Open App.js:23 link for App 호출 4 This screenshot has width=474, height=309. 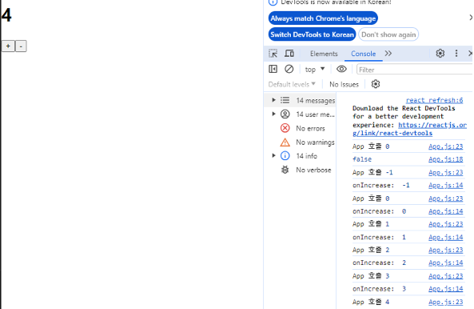(445, 302)
